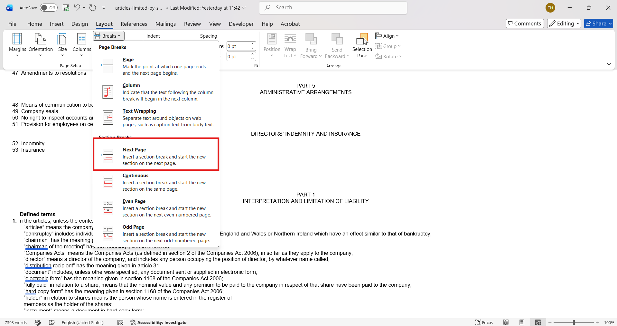Screen dimensions: 617x326
Task: Insert an Even Page section break
Action: [156, 208]
